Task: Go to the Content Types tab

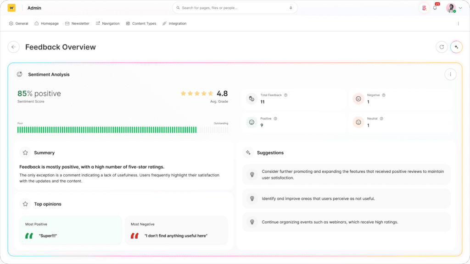Action: pos(141,23)
